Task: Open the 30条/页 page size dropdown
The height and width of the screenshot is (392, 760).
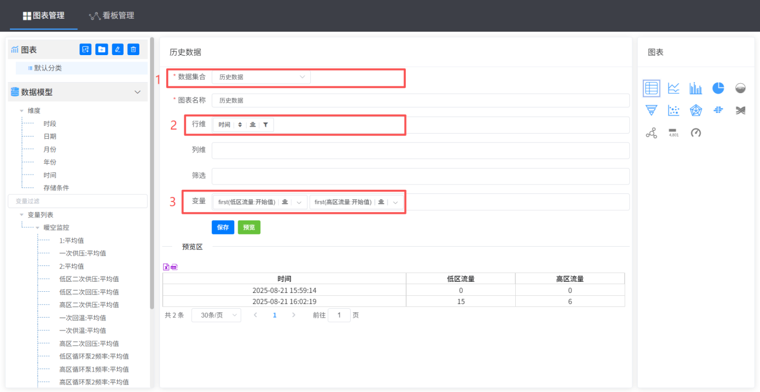Action: point(216,315)
